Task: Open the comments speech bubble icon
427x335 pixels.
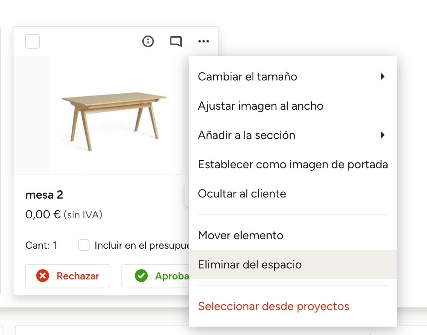Action: [x=176, y=41]
